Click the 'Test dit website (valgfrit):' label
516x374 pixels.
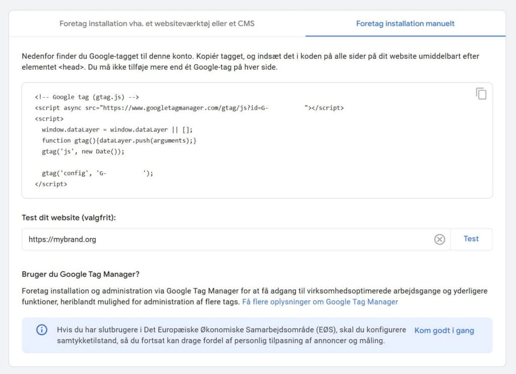click(x=69, y=217)
